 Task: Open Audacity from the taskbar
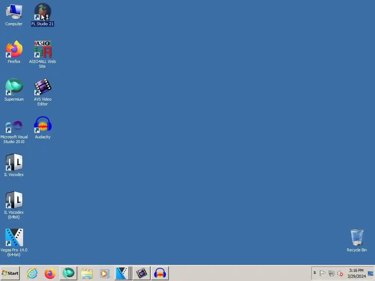click(x=160, y=273)
